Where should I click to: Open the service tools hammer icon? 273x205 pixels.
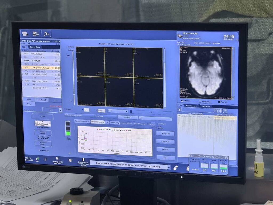(x=46, y=34)
